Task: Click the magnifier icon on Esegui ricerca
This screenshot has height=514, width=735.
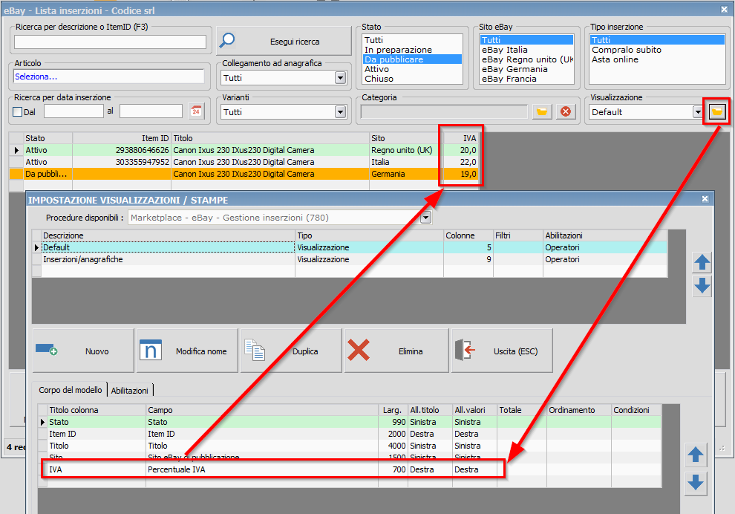Action: [227, 41]
